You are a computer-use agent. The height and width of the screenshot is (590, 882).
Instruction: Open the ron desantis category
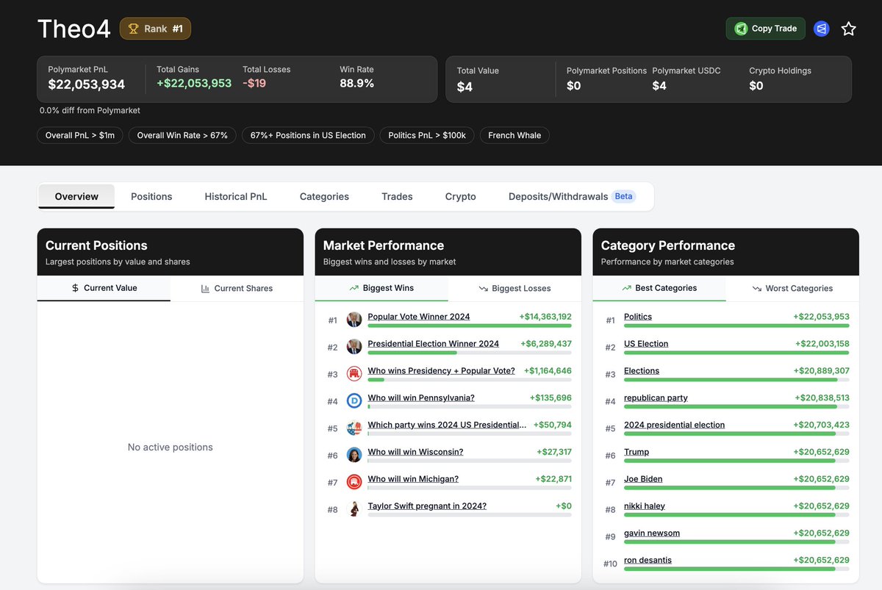[x=648, y=560]
